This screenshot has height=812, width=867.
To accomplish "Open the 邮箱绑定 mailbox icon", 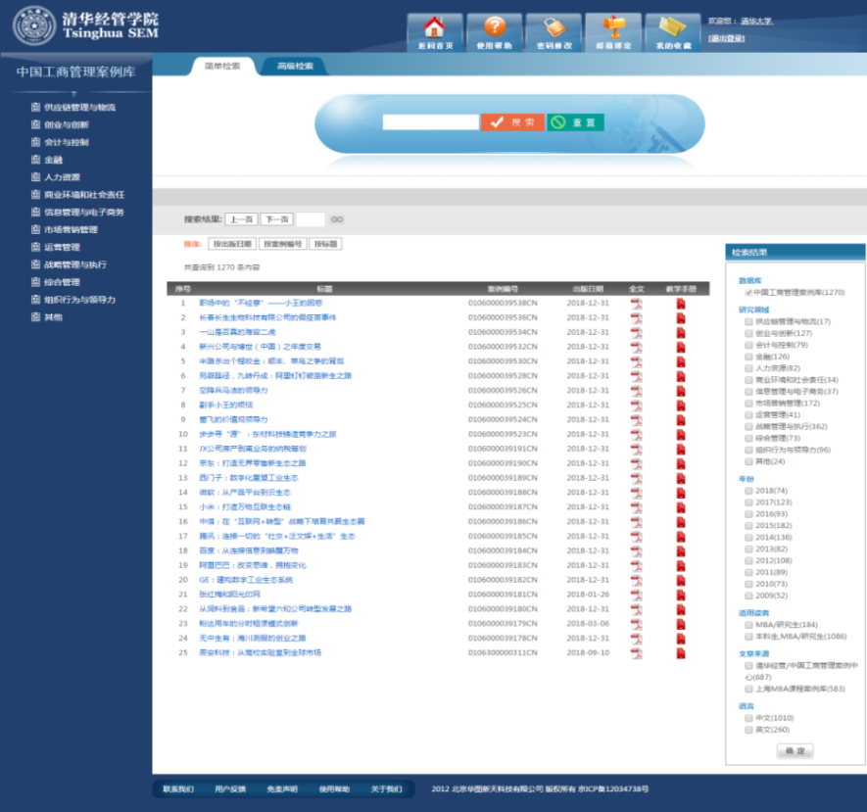I will click(x=613, y=32).
